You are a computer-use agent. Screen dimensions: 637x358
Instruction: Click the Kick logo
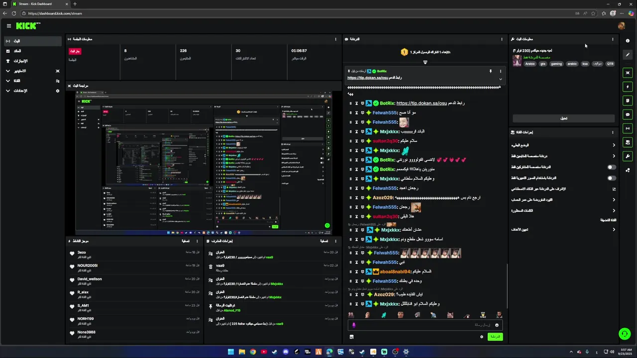point(28,26)
